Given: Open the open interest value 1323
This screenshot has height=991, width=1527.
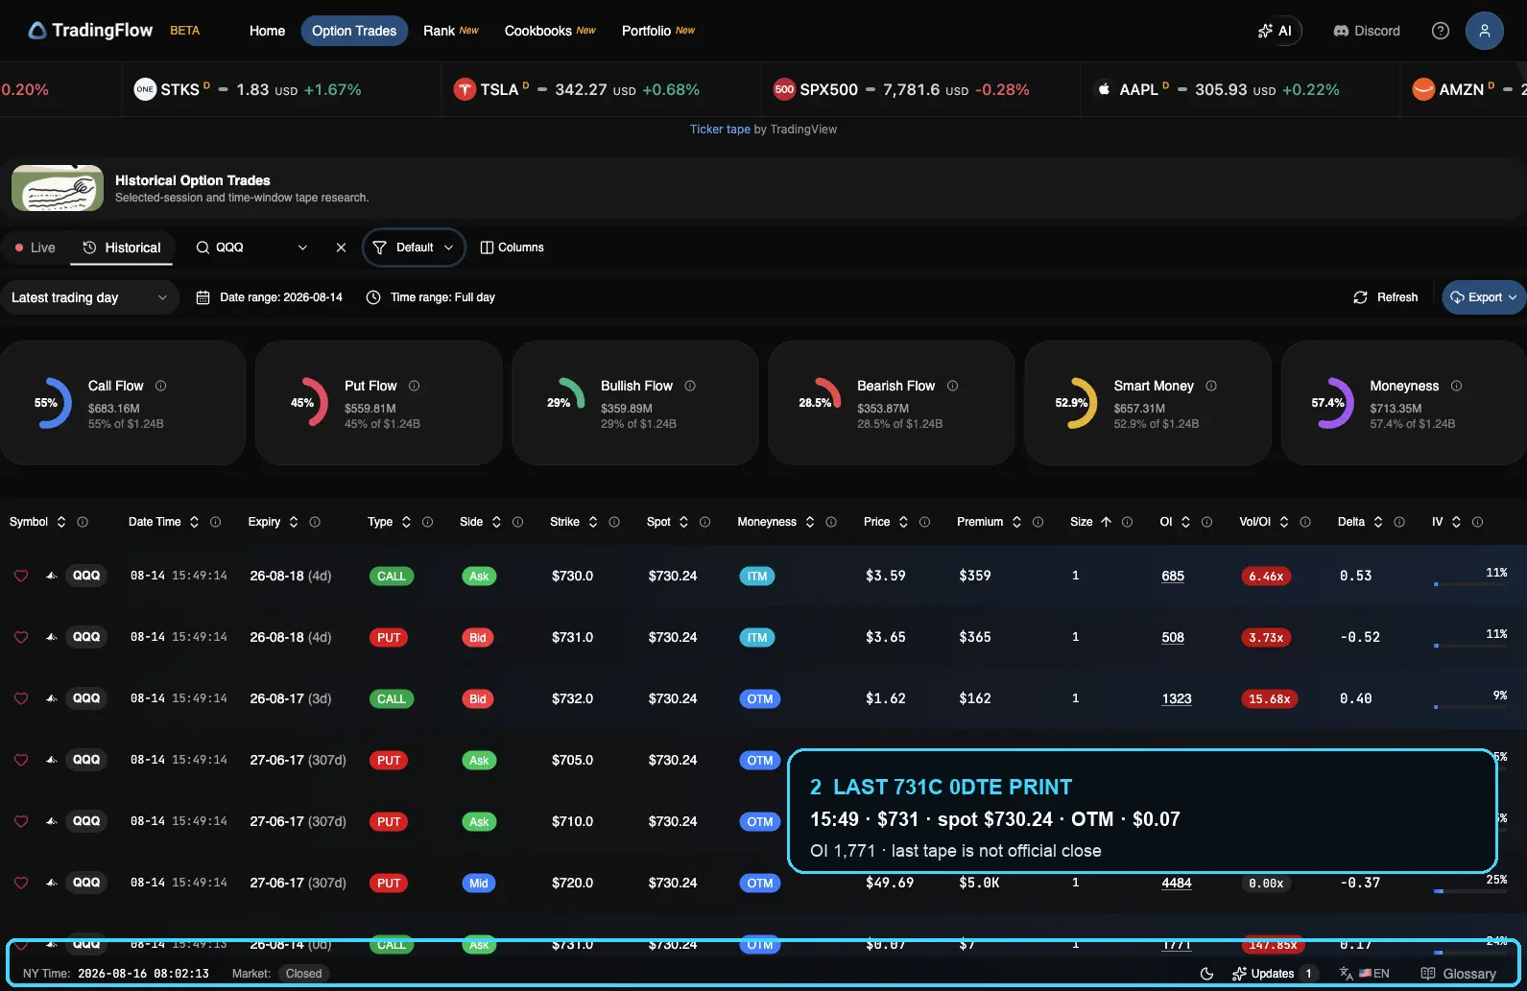Looking at the screenshot, I should click(1177, 698).
